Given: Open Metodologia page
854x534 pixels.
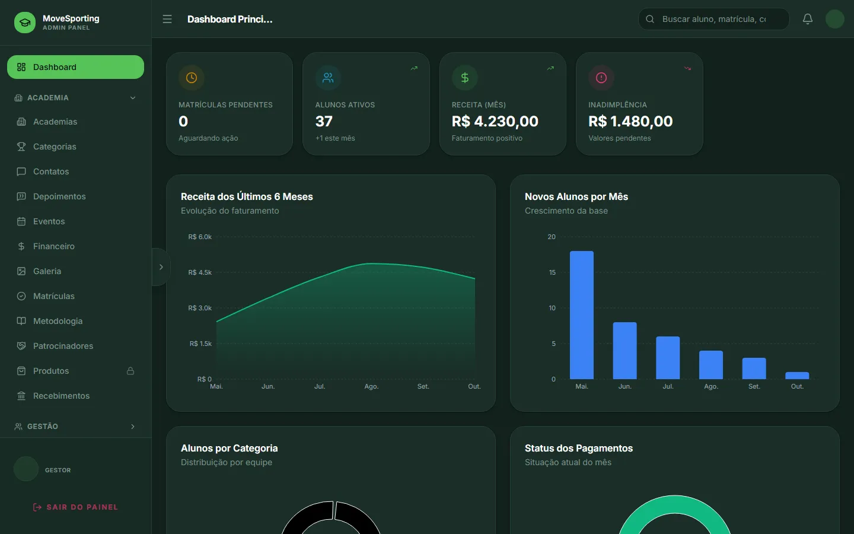Looking at the screenshot, I should tap(75, 321).
